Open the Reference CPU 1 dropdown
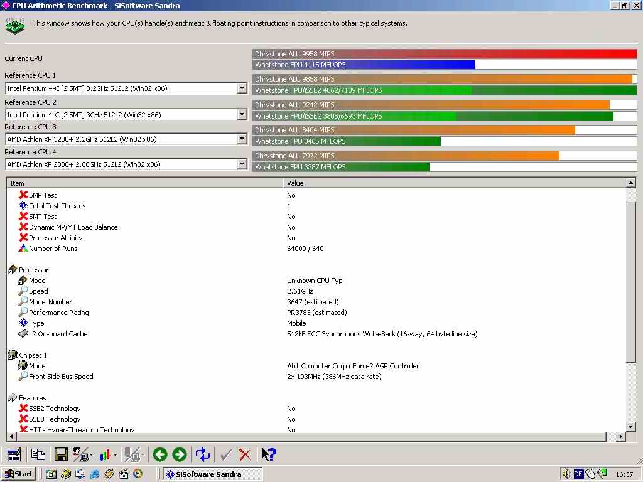This screenshot has width=643, height=482. (x=242, y=88)
